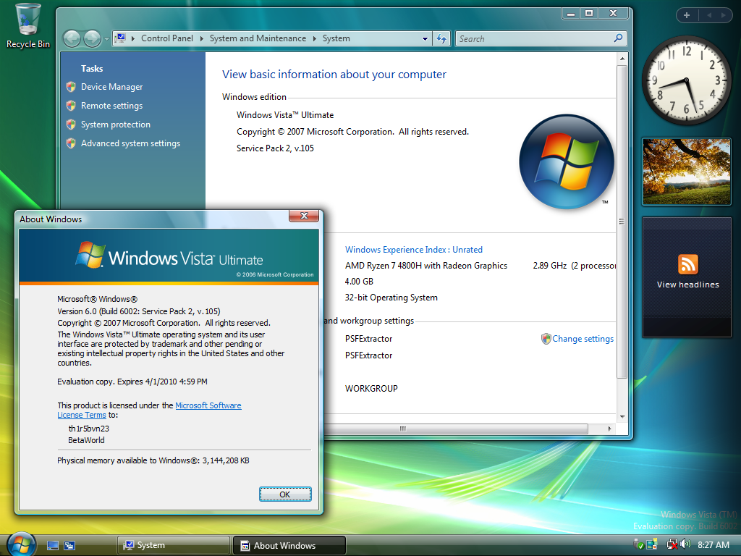The height and width of the screenshot is (556, 741).
Task: Click Show Desktop quick launch icon
Action: pyautogui.click(x=53, y=546)
